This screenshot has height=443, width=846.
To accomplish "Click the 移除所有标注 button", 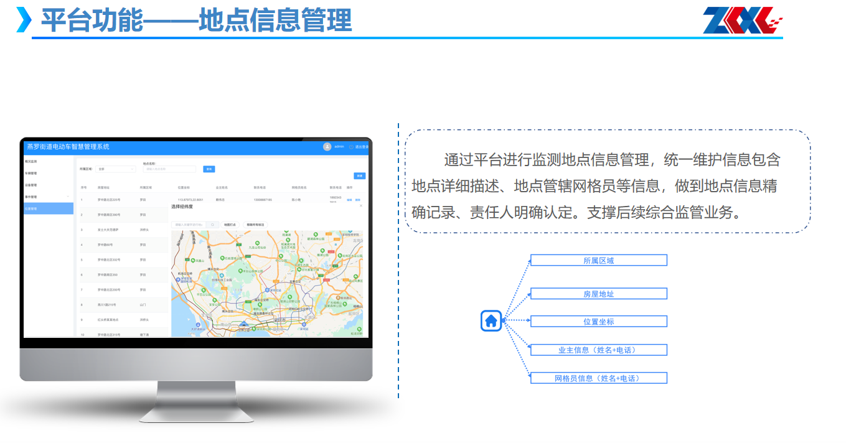I will tap(255, 224).
